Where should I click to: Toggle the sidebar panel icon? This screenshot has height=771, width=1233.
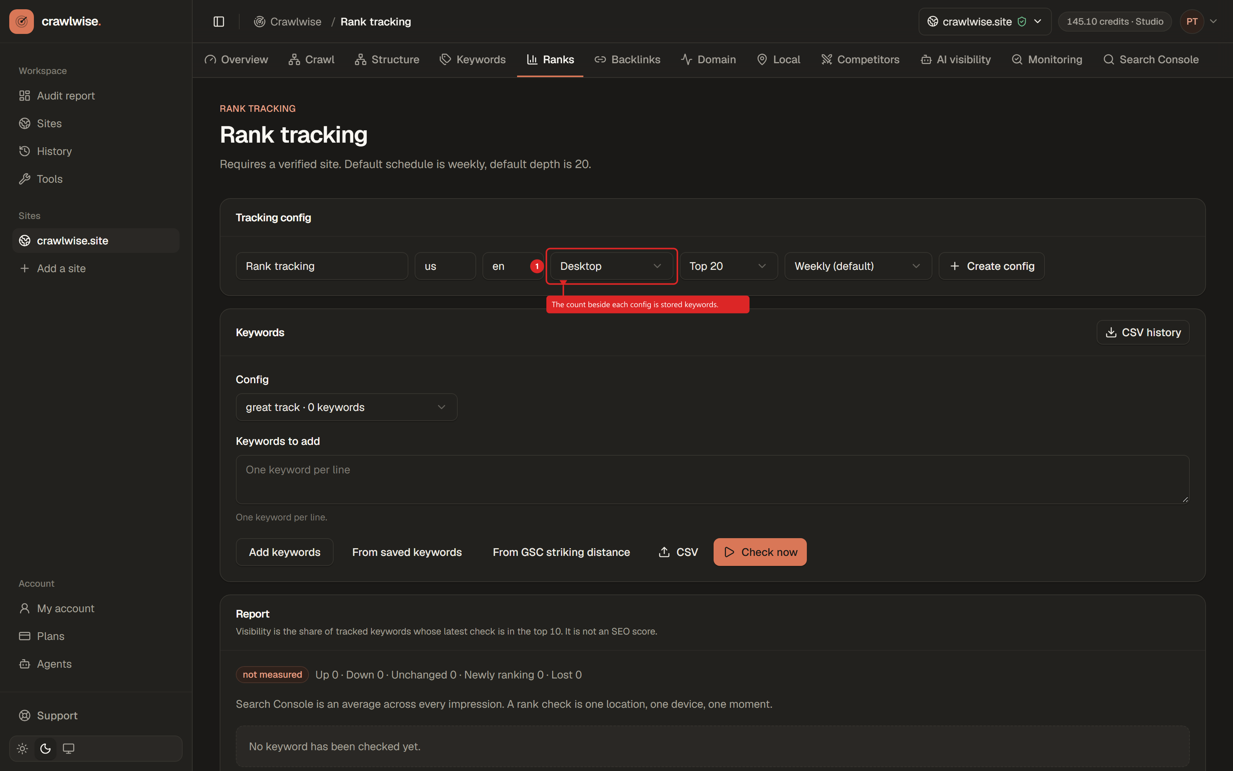point(218,22)
